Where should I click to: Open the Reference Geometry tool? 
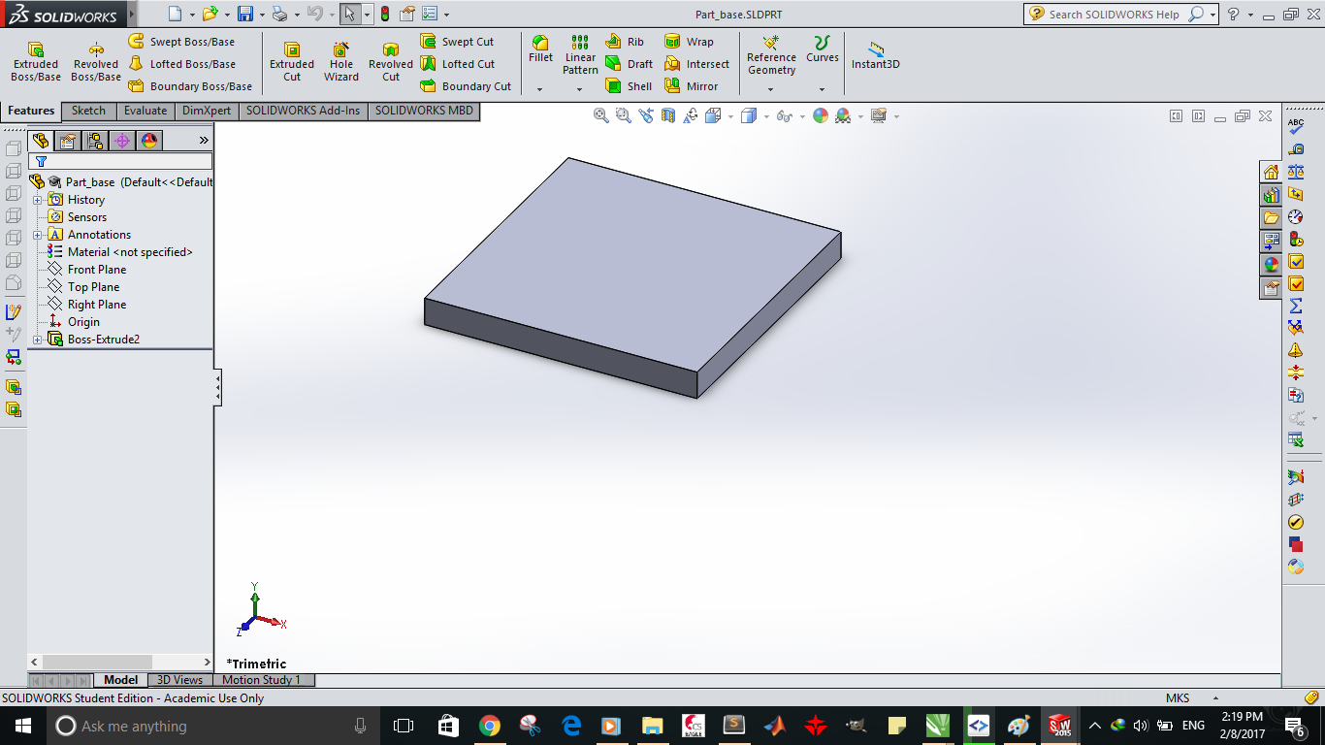point(771,55)
